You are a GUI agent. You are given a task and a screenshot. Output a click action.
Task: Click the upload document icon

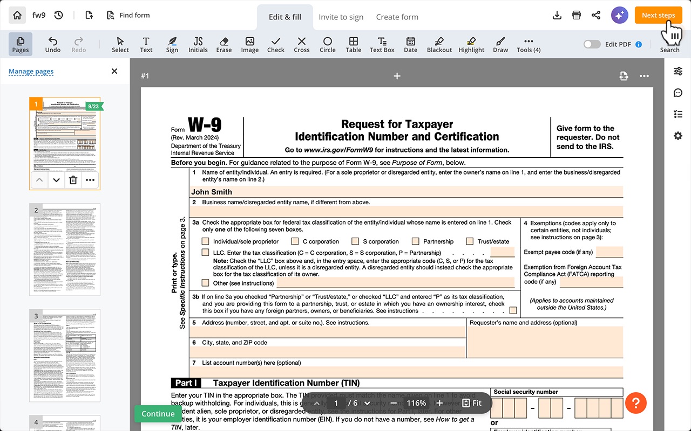click(x=89, y=15)
